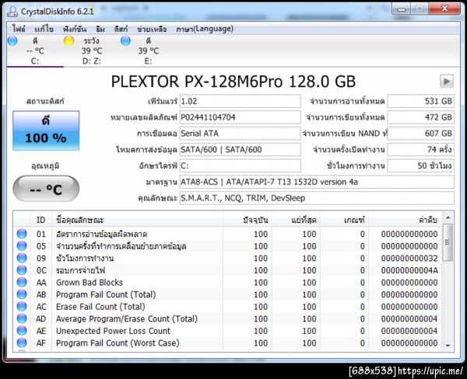Click status orb of Erase Fail Count (Total)

click(x=22, y=307)
